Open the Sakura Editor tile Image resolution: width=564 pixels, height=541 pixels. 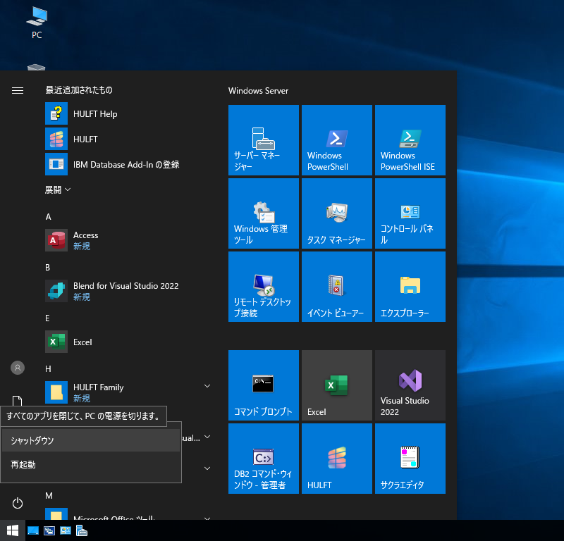pyautogui.click(x=410, y=459)
